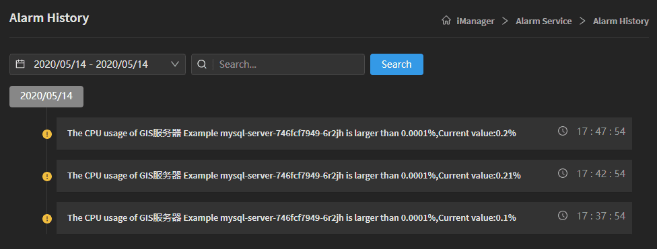
Task: Open the alarm with current value 0.1%
Action: point(344,218)
